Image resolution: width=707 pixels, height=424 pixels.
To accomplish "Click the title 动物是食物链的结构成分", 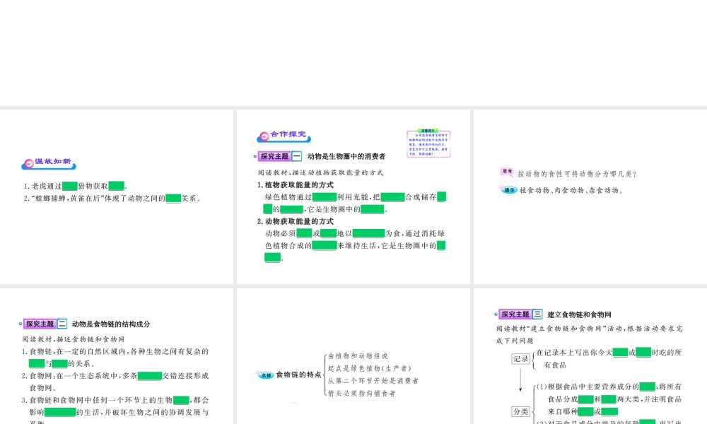I will 111,324.
